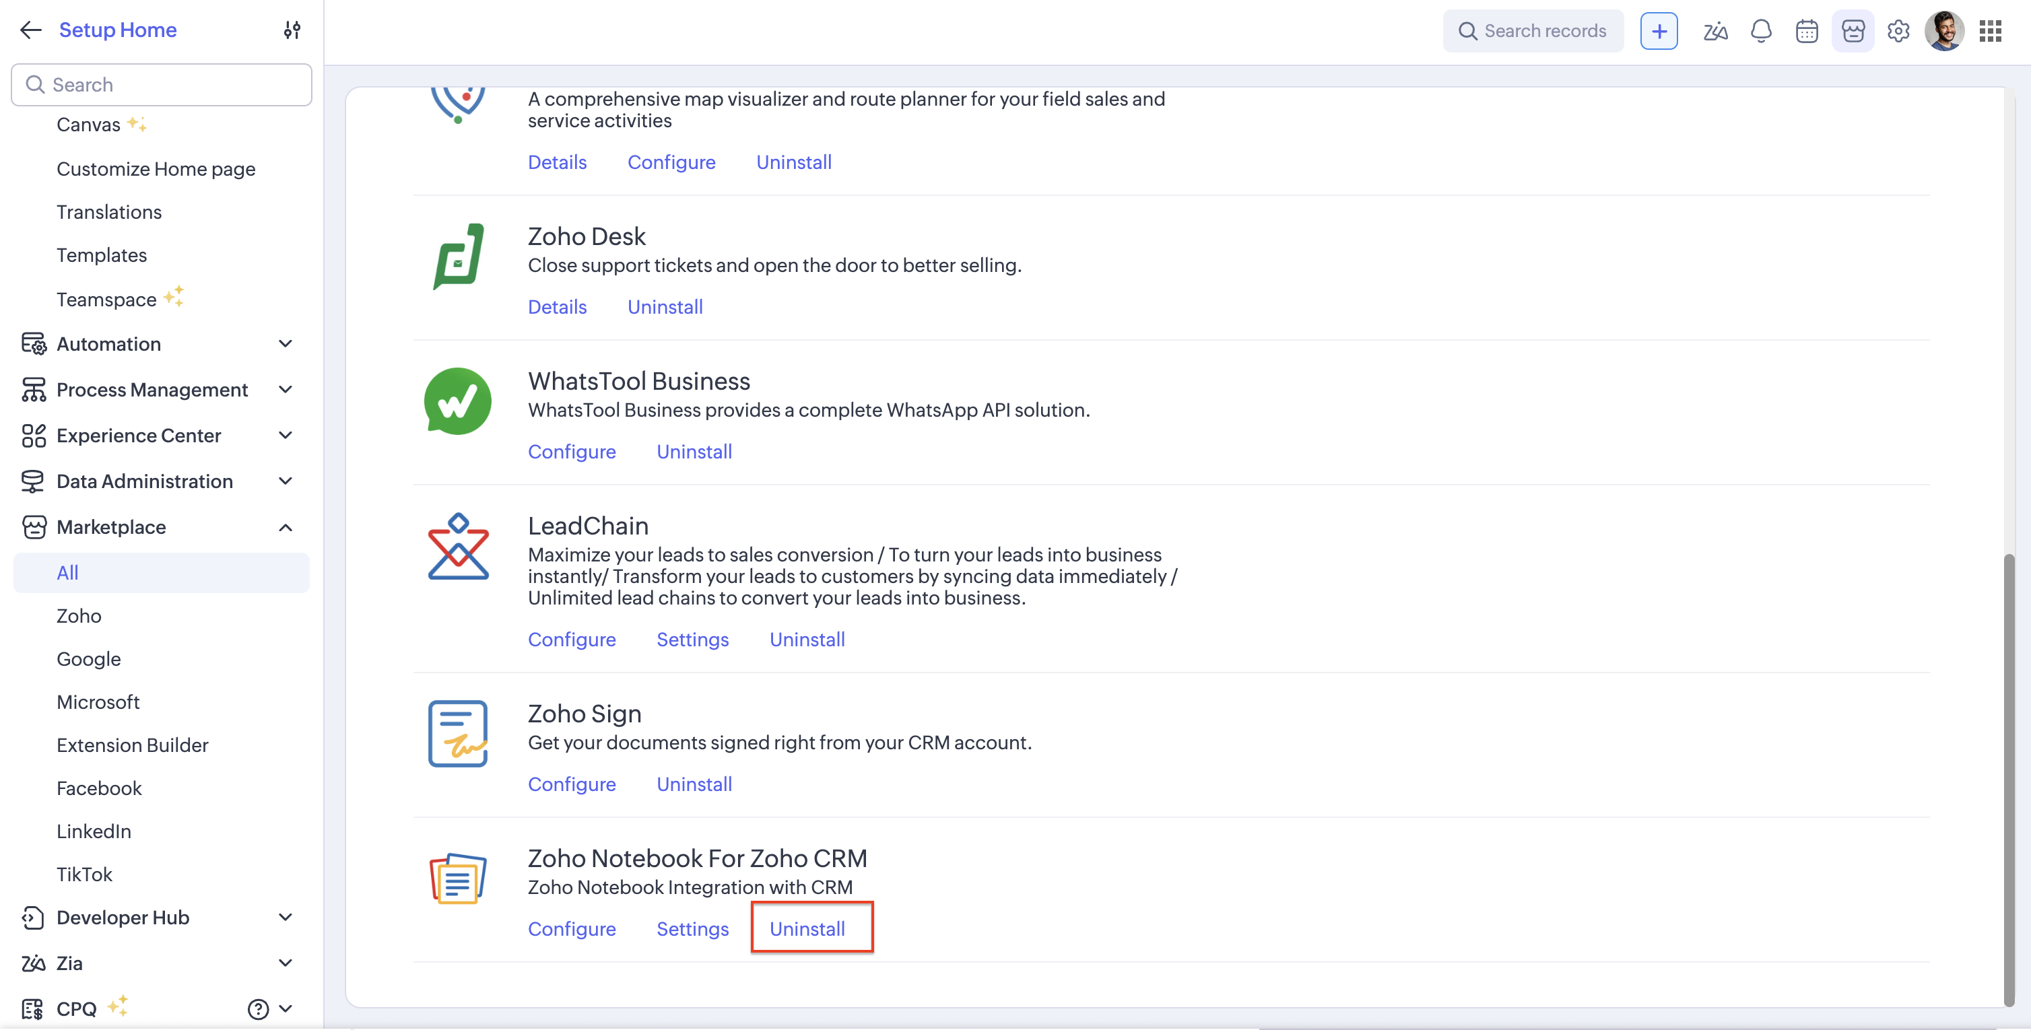Click the sidebar Search field

[162, 84]
